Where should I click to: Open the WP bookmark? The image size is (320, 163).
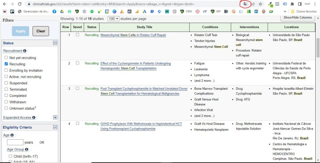pos(216,12)
